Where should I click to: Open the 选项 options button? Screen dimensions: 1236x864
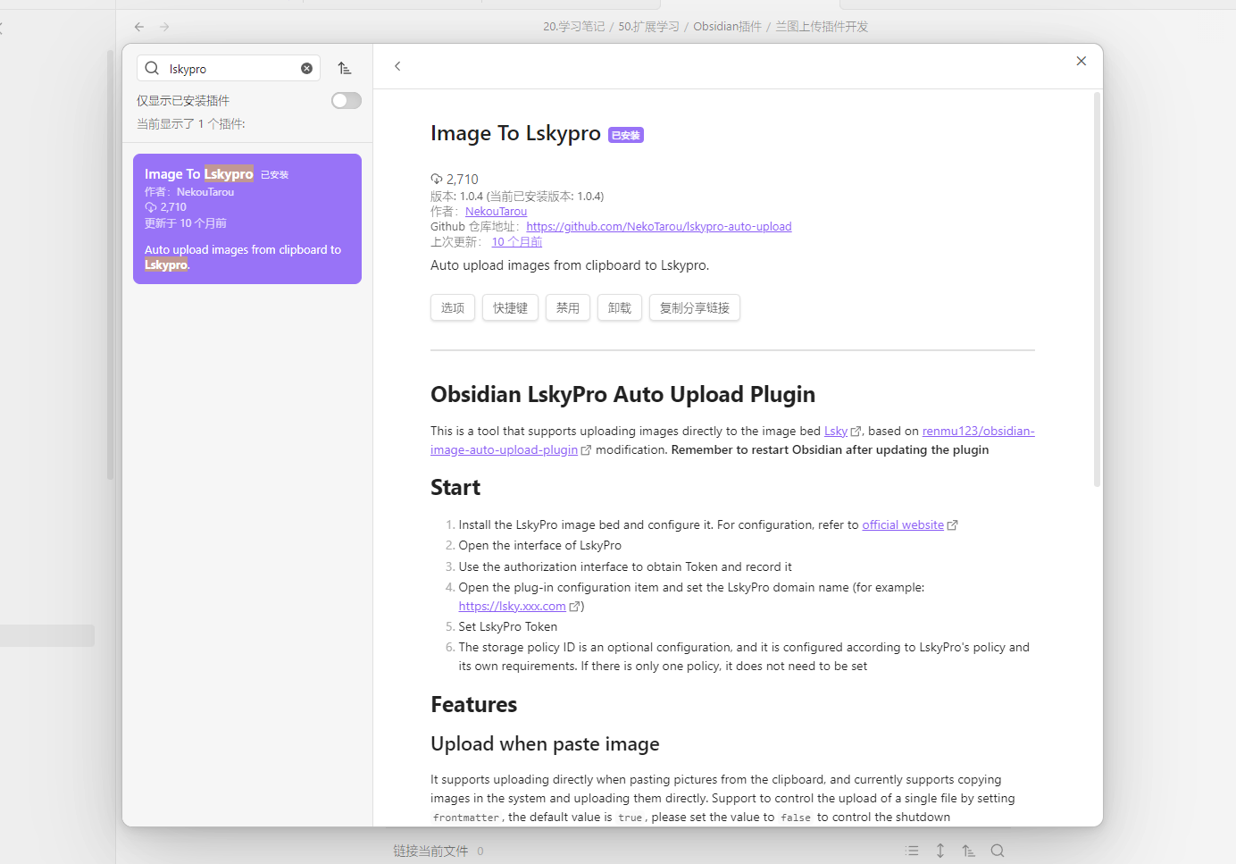coord(453,307)
